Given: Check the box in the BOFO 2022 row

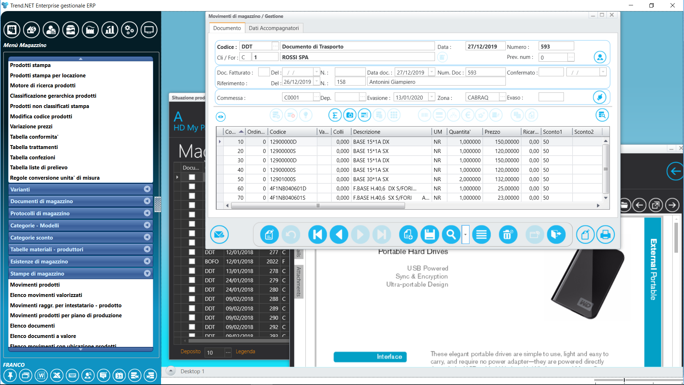Looking at the screenshot, I should coord(192,261).
